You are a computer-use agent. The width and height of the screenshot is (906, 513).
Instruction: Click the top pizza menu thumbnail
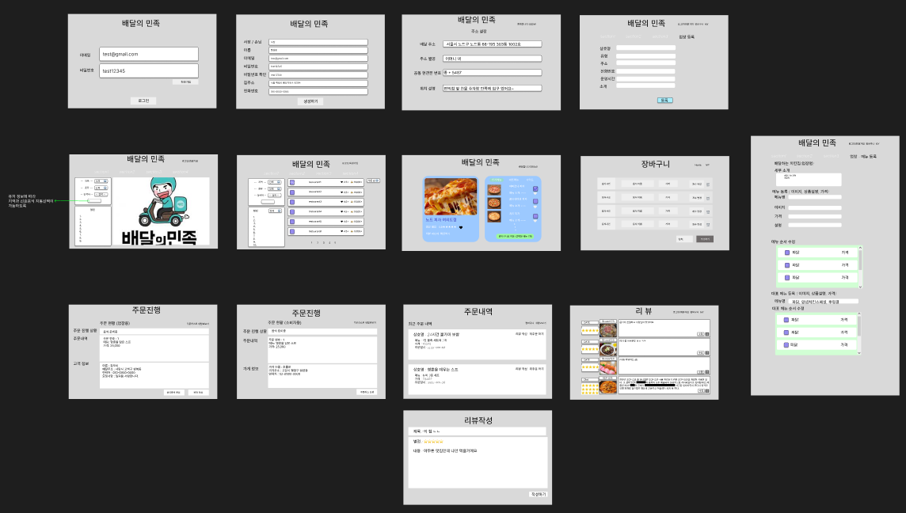tap(494, 189)
